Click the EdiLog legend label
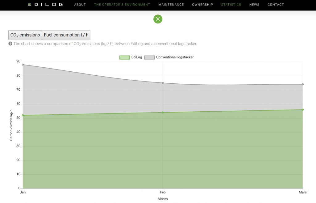The height and width of the screenshot is (203, 316). pyautogui.click(x=137, y=57)
